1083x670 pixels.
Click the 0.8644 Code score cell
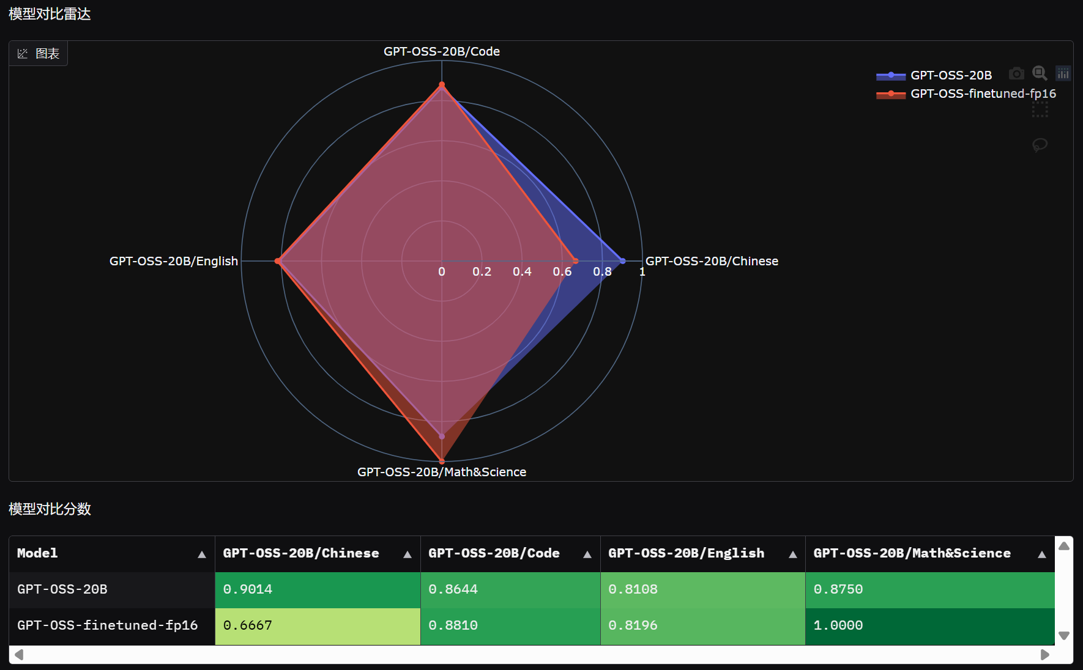pos(510,589)
